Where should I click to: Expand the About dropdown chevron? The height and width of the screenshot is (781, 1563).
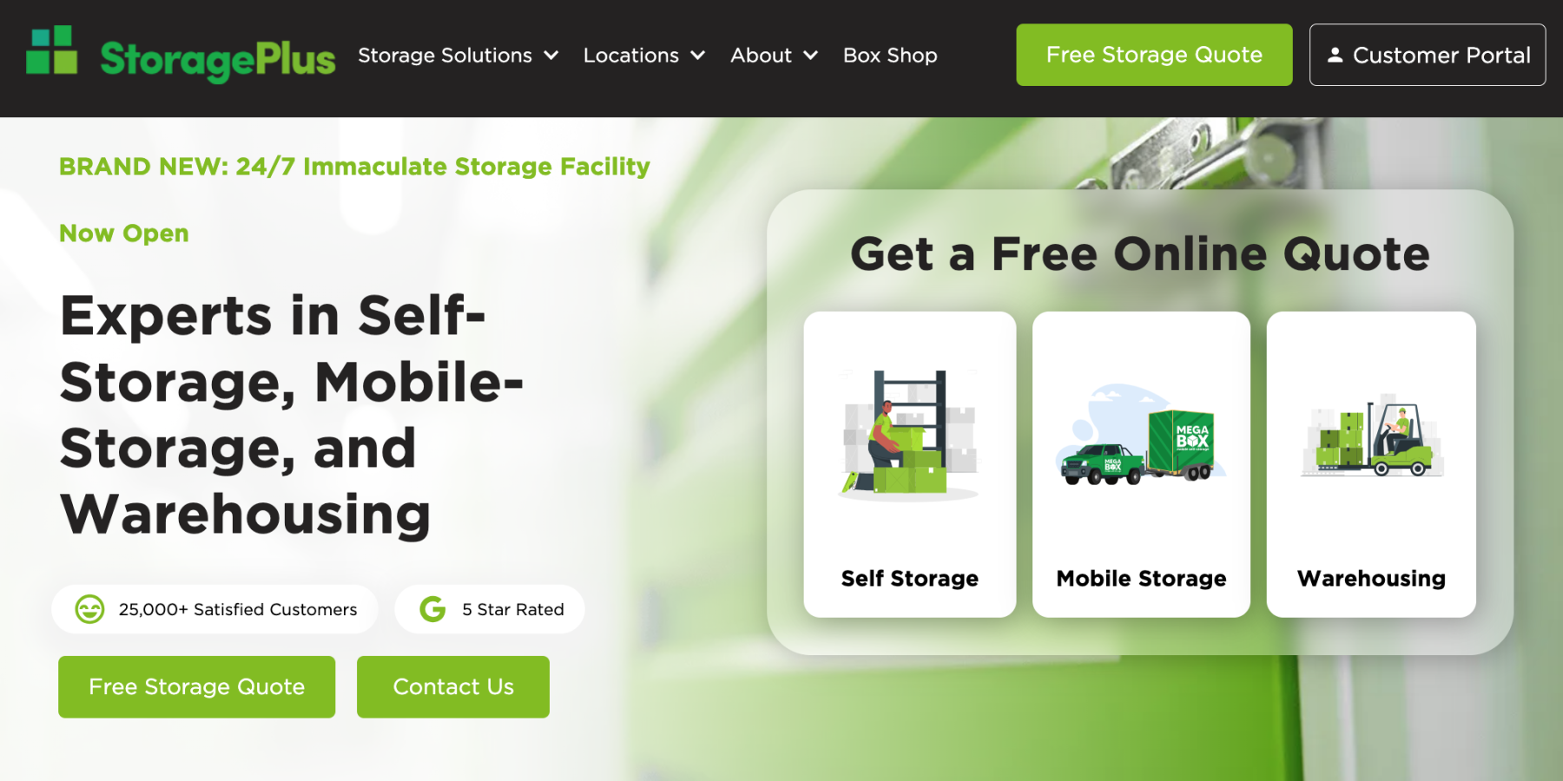coord(810,56)
